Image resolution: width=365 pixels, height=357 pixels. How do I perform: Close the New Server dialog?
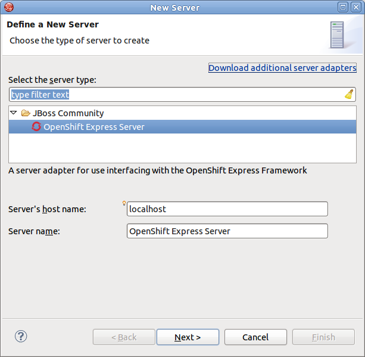click(x=357, y=7)
